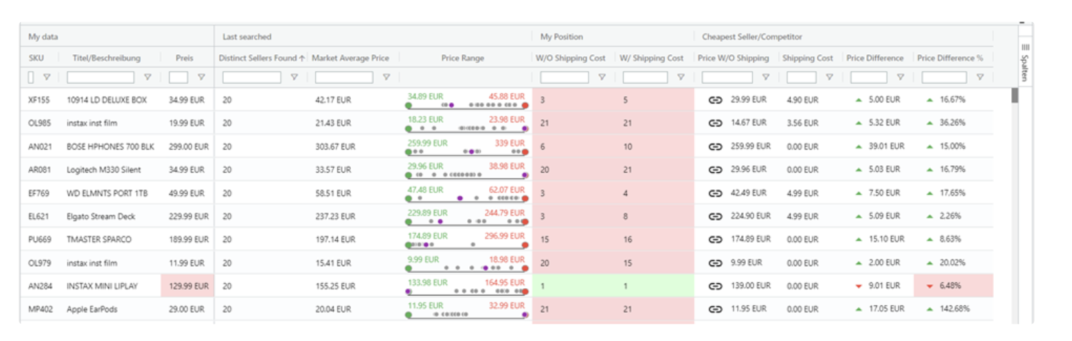Sort by Price Difference % header
The height and width of the screenshot is (341, 1072).
(950, 58)
